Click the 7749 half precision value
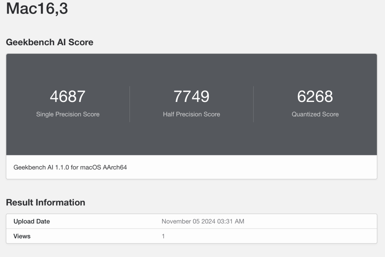 click(191, 96)
